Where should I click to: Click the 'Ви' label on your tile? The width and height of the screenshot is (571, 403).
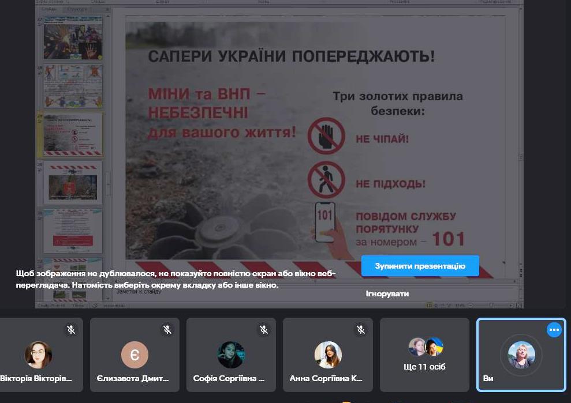(488, 378)
